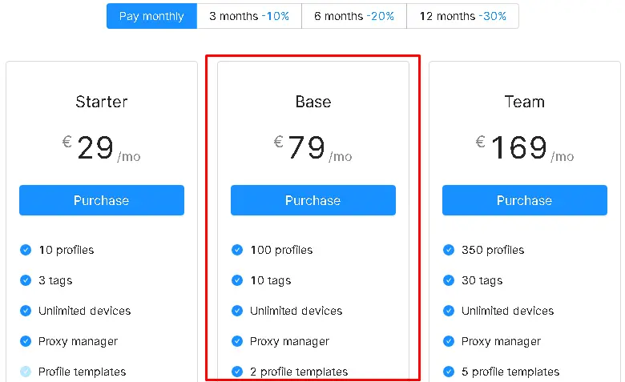Click checkmark icon next to 3 tags
The image size is (625, 382).
coord(26,280)
